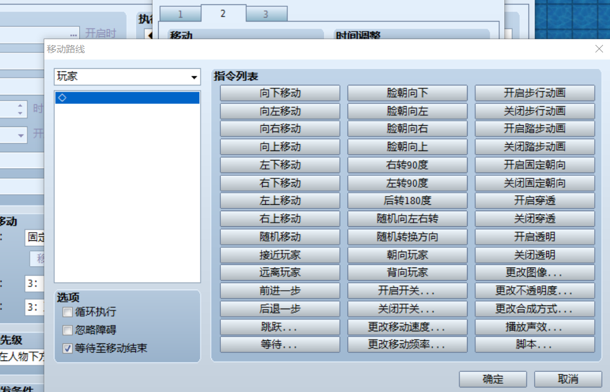Add the 左转90度 command
610x392 pixels.
point(408,183)
